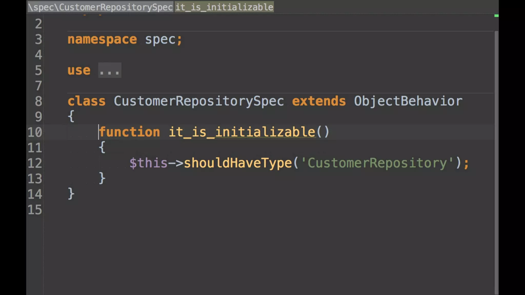The height and width of the screenshot is (295, 525).
Task: Select the \spec\CustomerRepositorySpec breadcrumb
Action: click(x=100, y=7)
